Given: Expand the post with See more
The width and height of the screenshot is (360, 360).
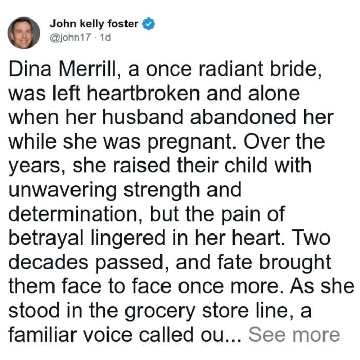Looking at the screenshot, I should tap(294, 335).
